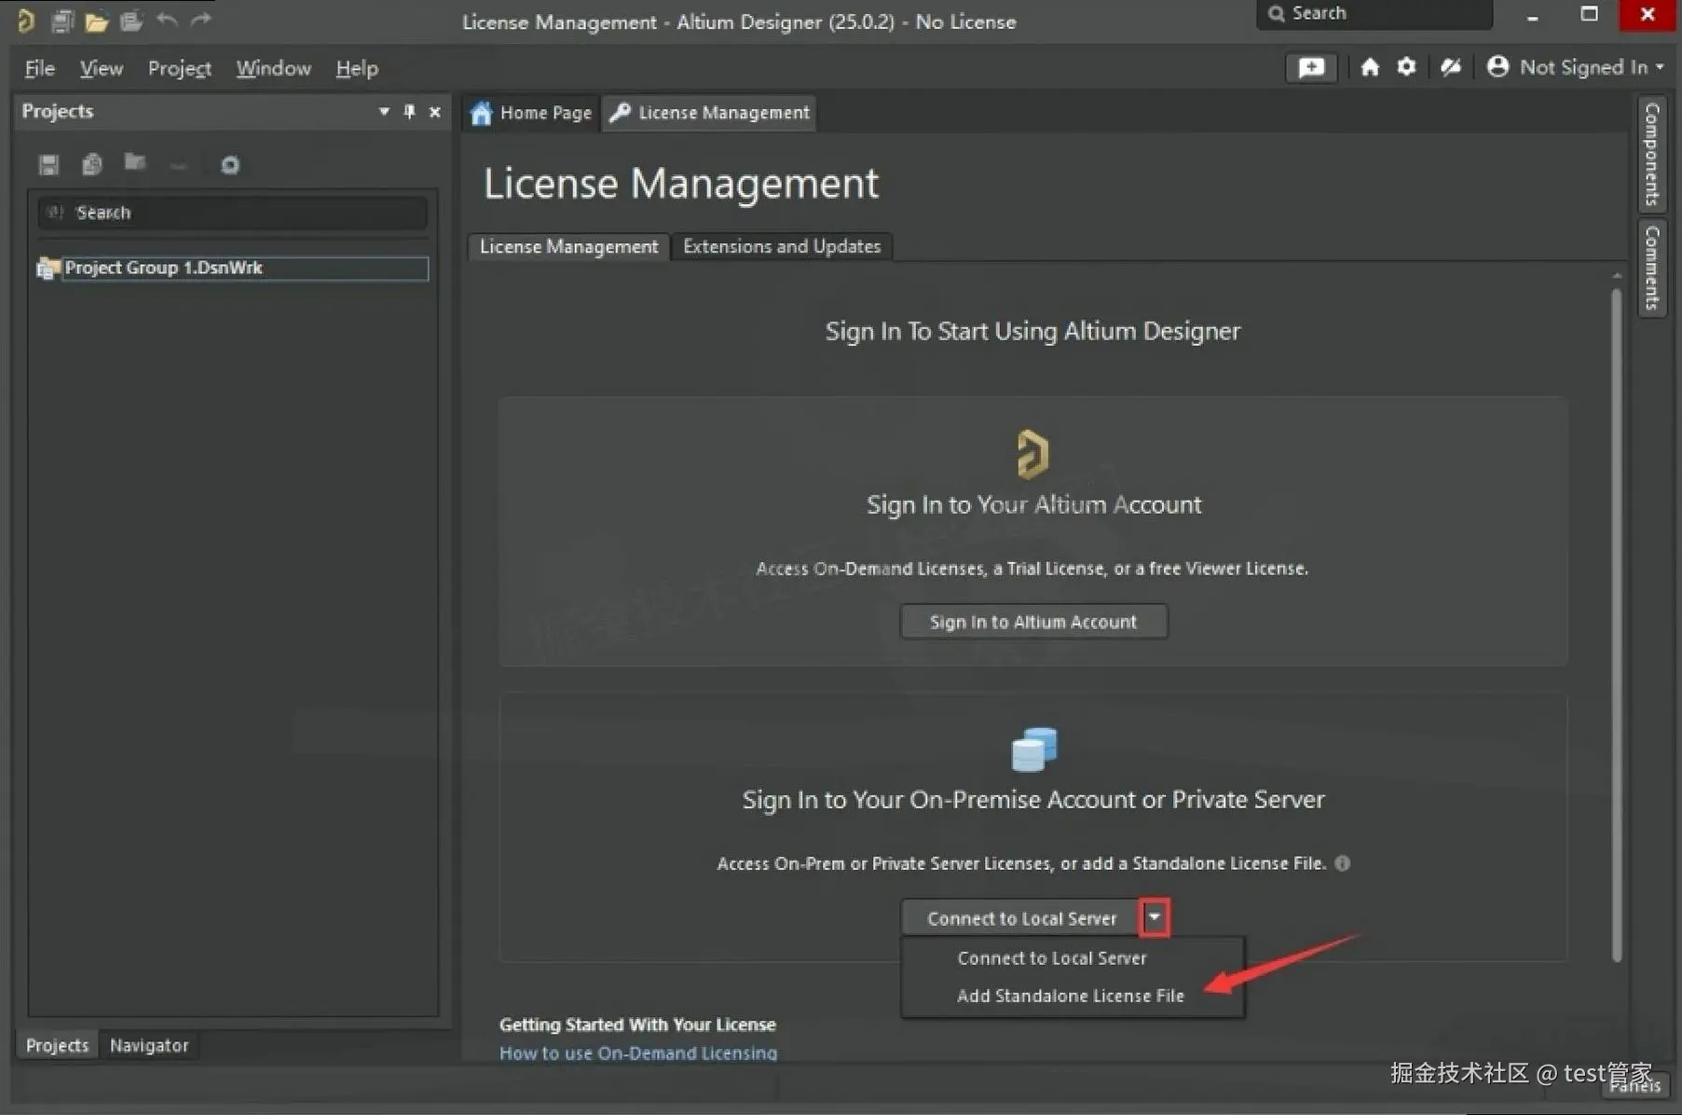Open the Window menu

click(x=273, y=68)
